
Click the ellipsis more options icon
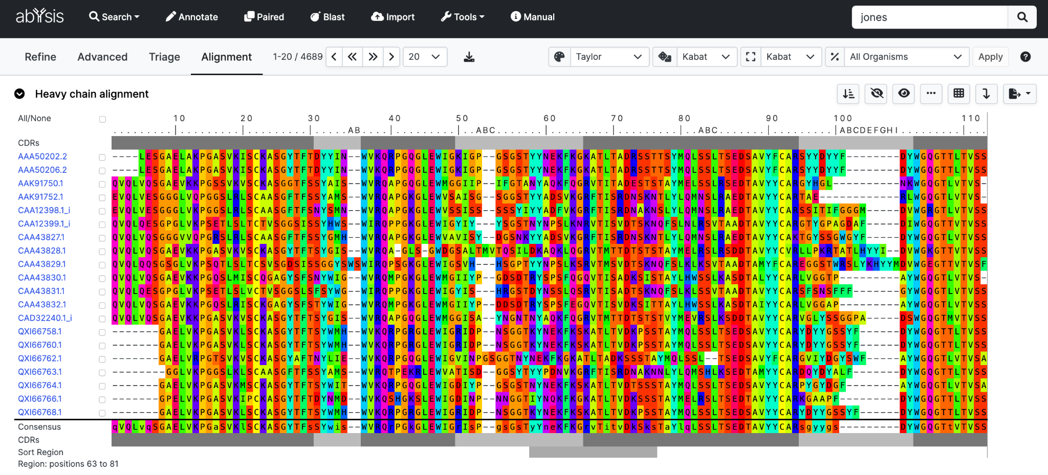[931, 94]
